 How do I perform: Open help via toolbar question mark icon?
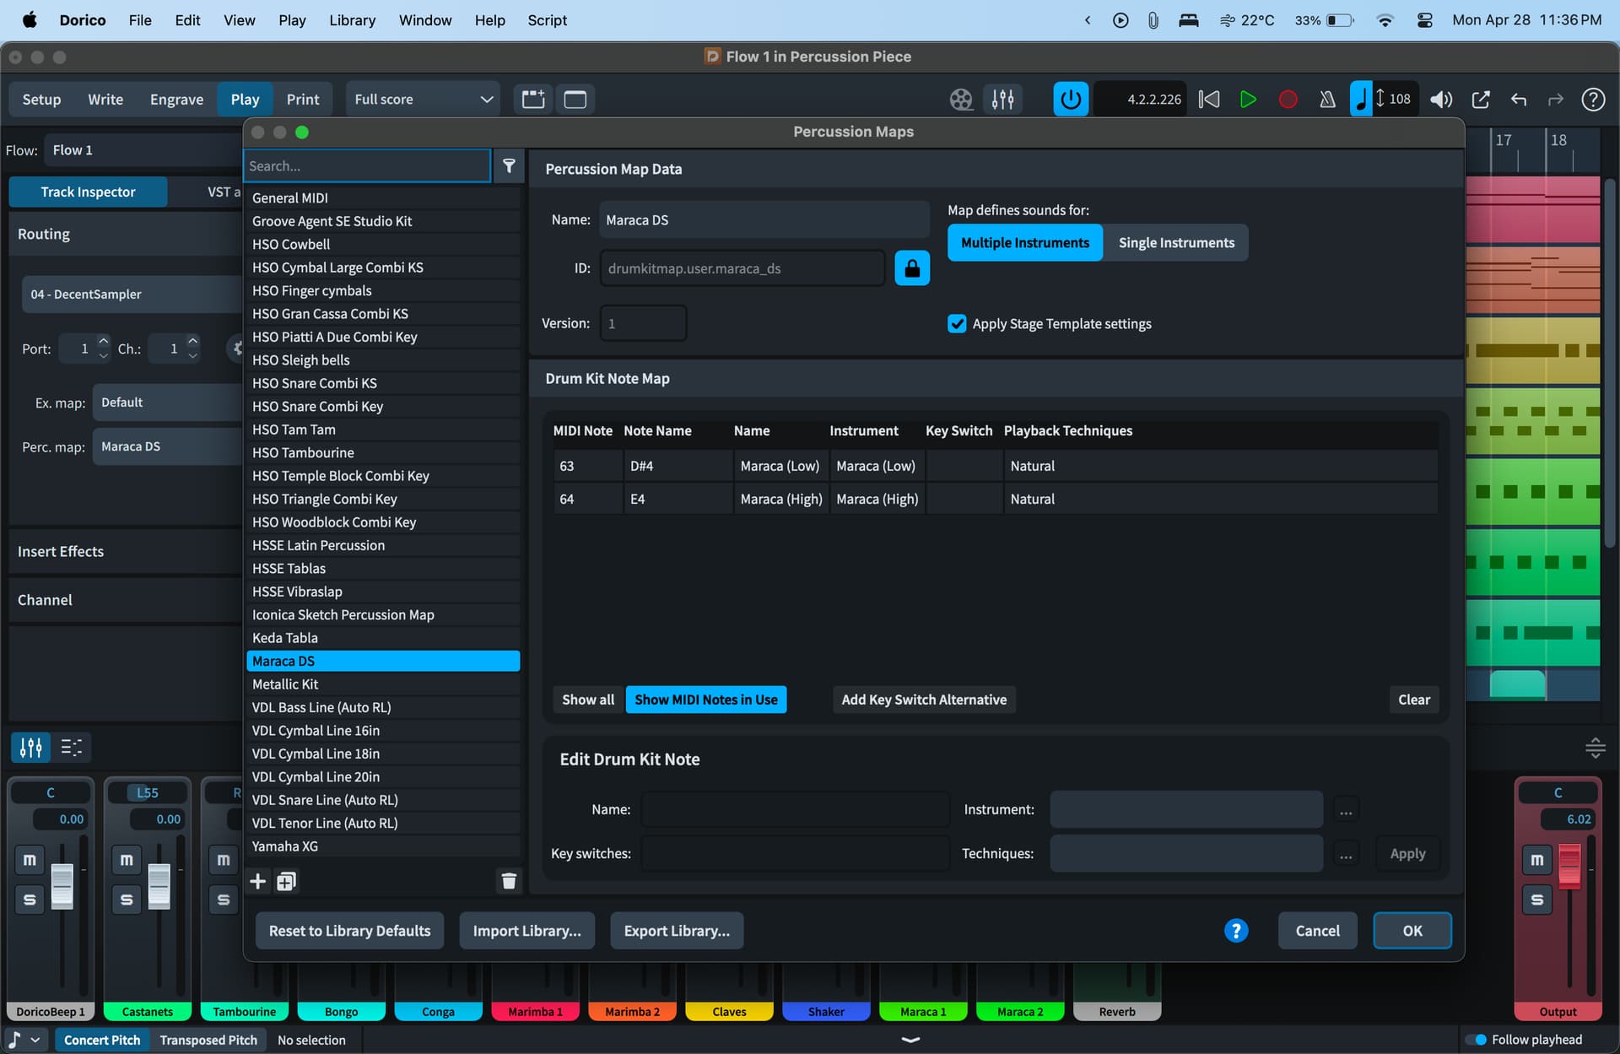[1593, 100]
